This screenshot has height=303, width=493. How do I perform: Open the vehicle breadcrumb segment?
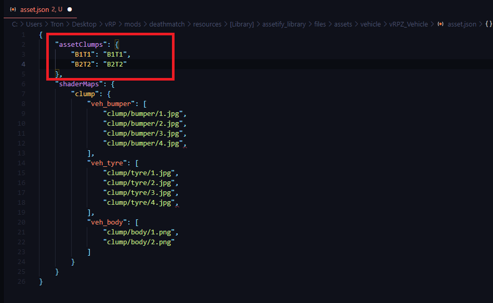tap(370, 24)
